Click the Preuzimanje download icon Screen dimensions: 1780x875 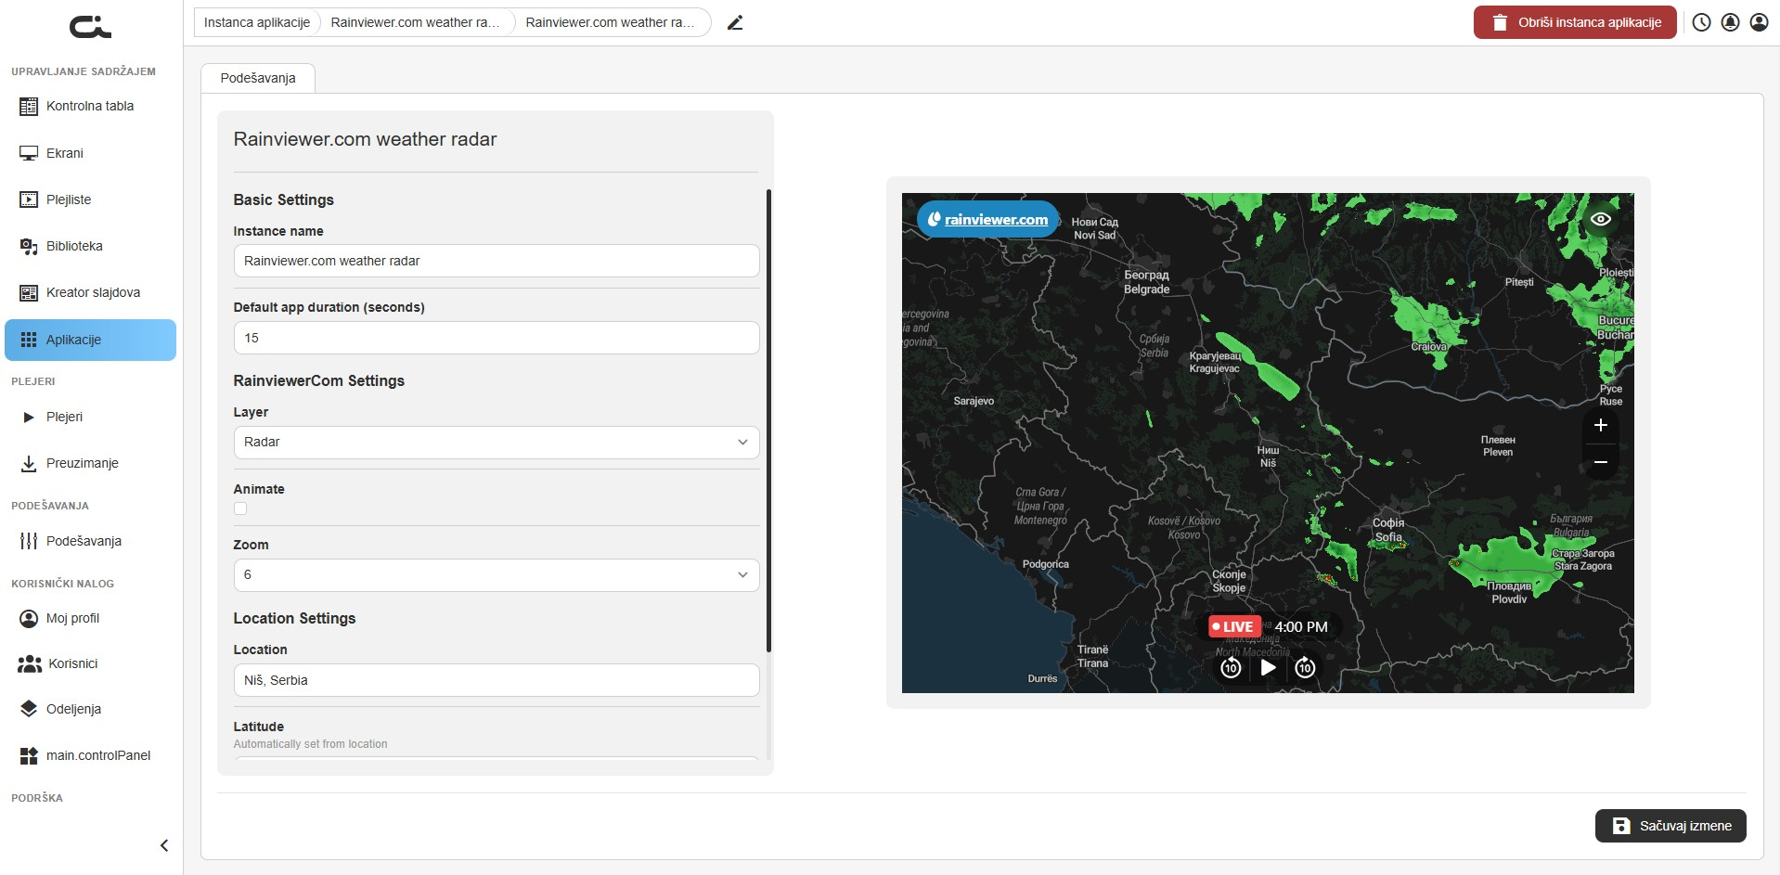pyautogui.click(x=29, y=463)
